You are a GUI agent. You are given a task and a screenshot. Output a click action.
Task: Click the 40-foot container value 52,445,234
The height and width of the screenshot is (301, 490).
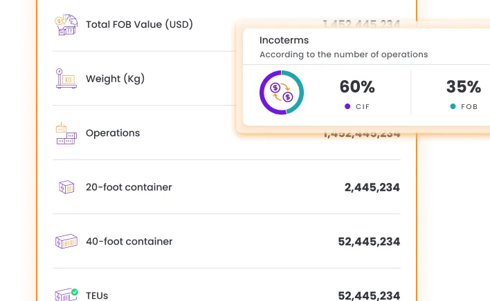click(x=369, y=242)
